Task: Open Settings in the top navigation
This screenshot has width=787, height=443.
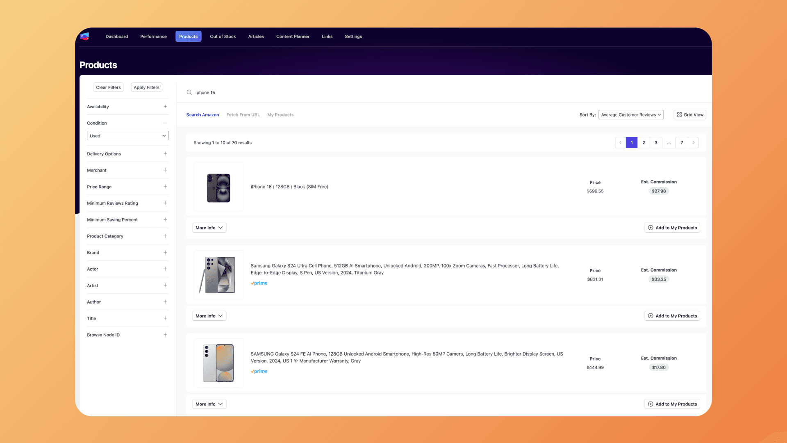Action: coord(353,36)
